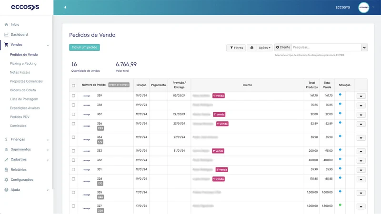Image resolution: width=381 pixels, height=214 pixels.
Task: Click the Pesquisar search field
Action: pyautogui.click(x=326, y=47)
